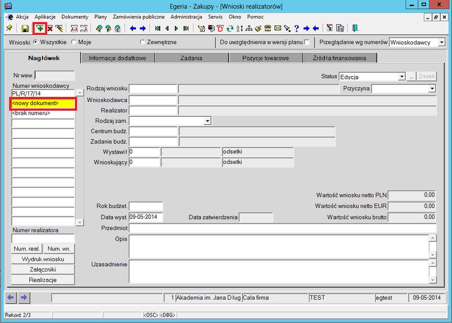Open the Zamówienia publiczne menu

[x=139, y=17]
